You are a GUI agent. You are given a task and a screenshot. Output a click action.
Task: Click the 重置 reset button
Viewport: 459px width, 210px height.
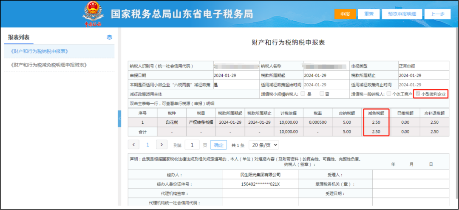(x=369, y=14)
